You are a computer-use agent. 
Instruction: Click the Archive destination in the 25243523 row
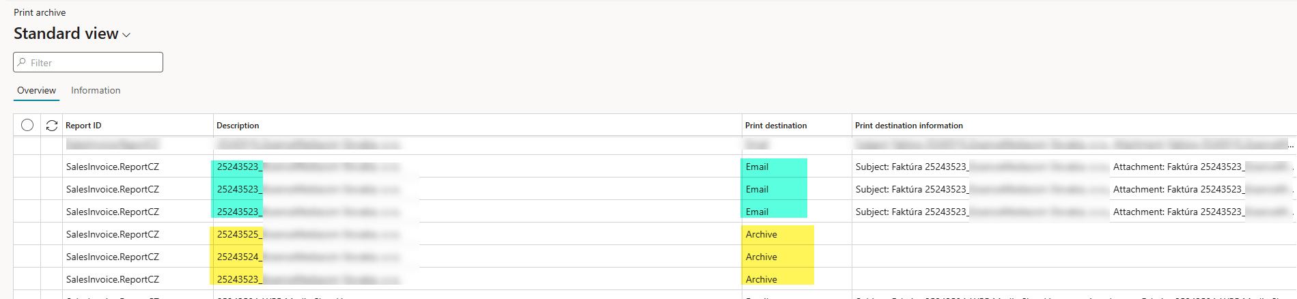tap(762, 279)
